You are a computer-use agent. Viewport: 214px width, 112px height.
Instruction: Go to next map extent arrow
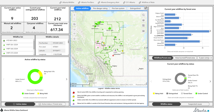click(74, 34)
